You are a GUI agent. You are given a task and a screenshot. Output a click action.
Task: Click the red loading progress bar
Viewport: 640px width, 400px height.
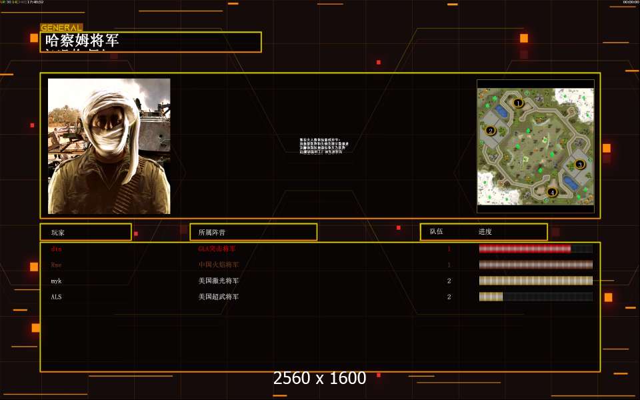[x=536, y=249]
